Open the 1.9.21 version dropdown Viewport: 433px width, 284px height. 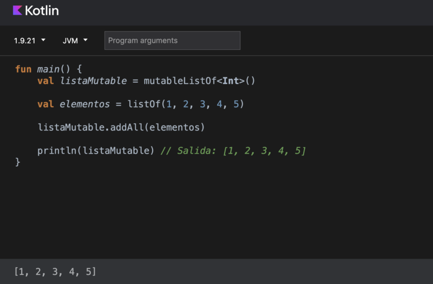click(30, 41)
